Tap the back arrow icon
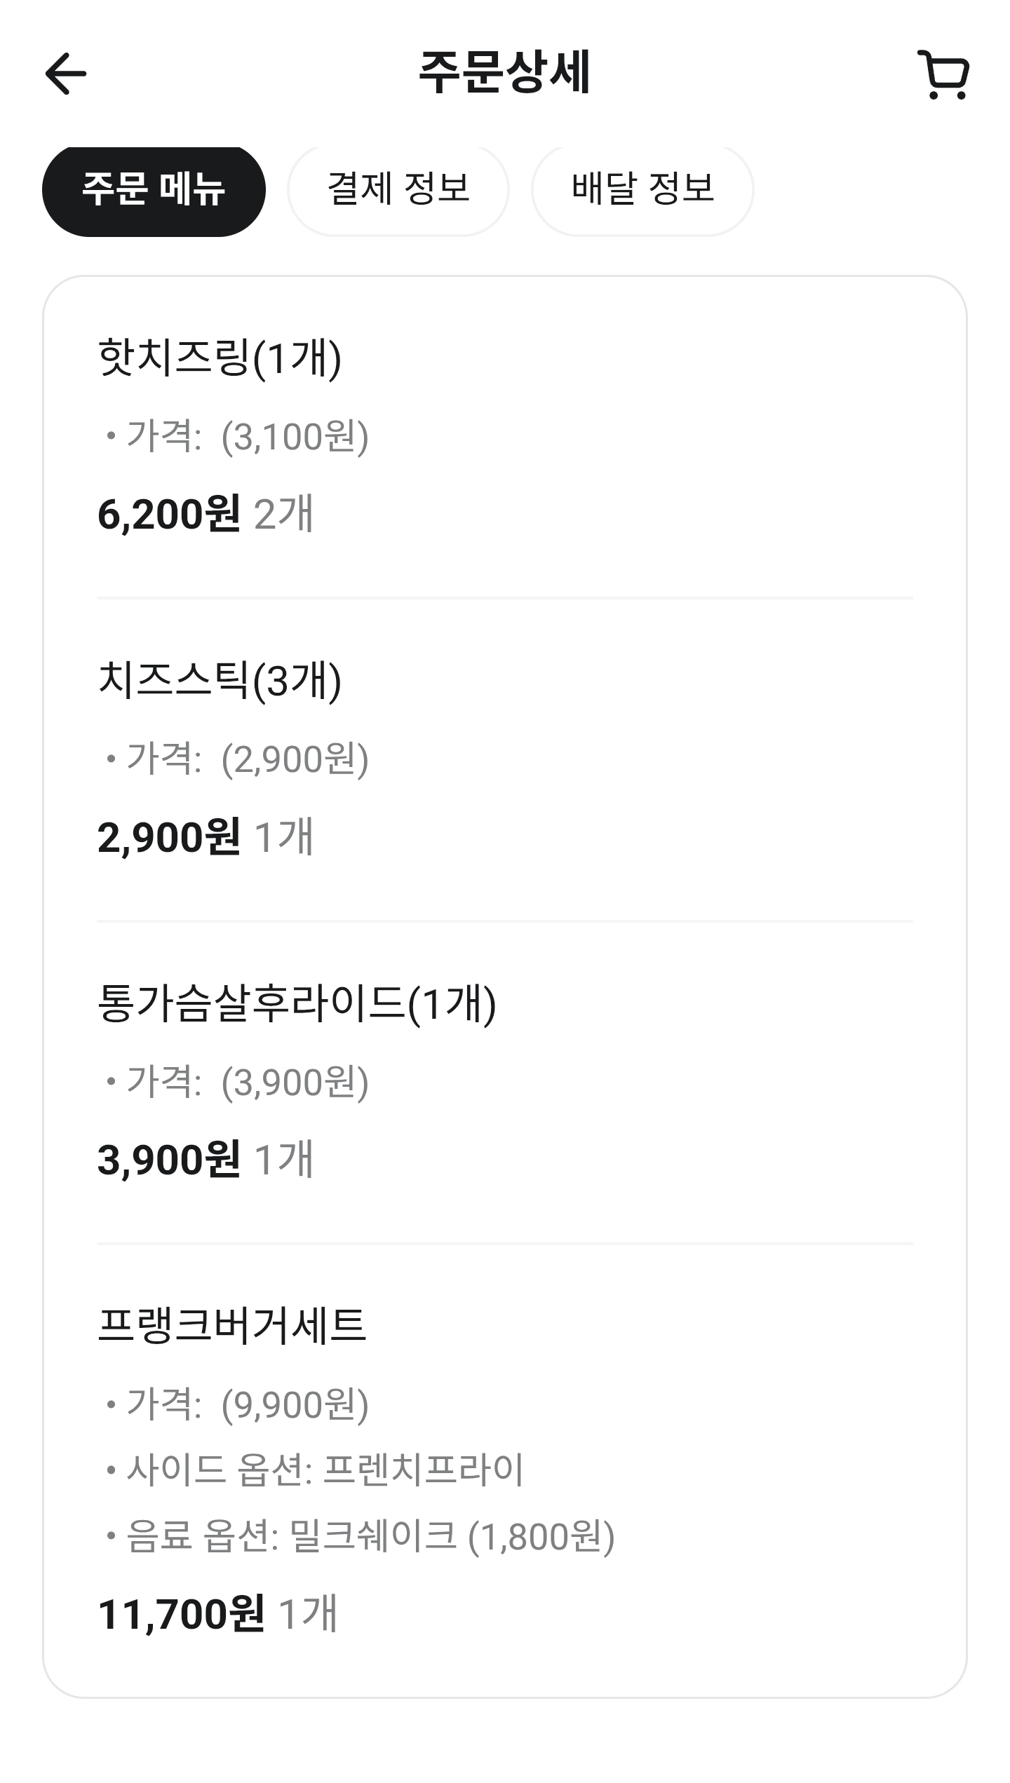Image resolution: width=1010 pixels, height=1783 pixels. (66, 74)
